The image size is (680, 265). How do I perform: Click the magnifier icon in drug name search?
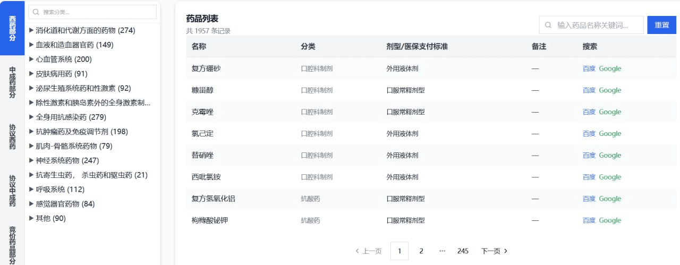(x=548, y=25)
